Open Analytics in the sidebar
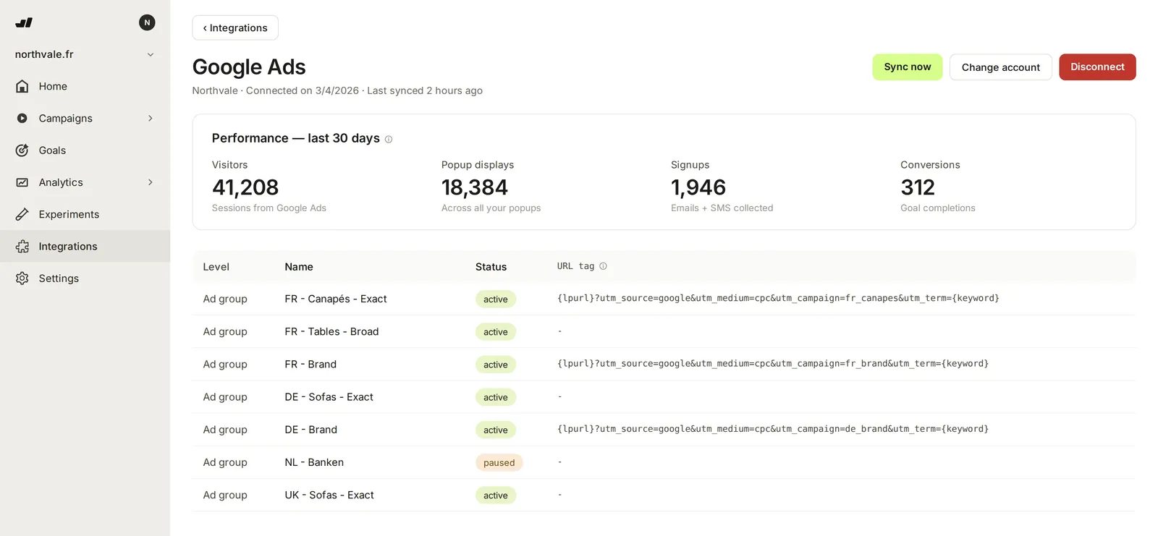1158x536 pixels. (85, 182)
